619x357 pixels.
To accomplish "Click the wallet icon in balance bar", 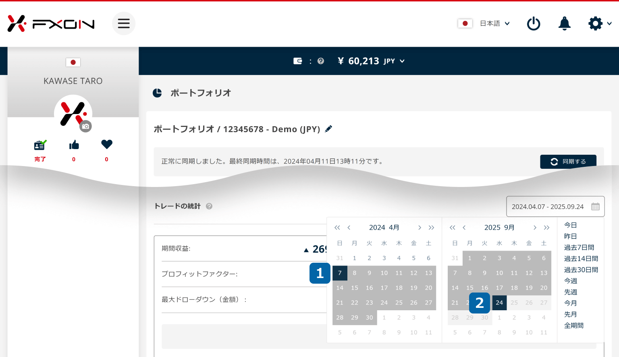I will 298,61.
